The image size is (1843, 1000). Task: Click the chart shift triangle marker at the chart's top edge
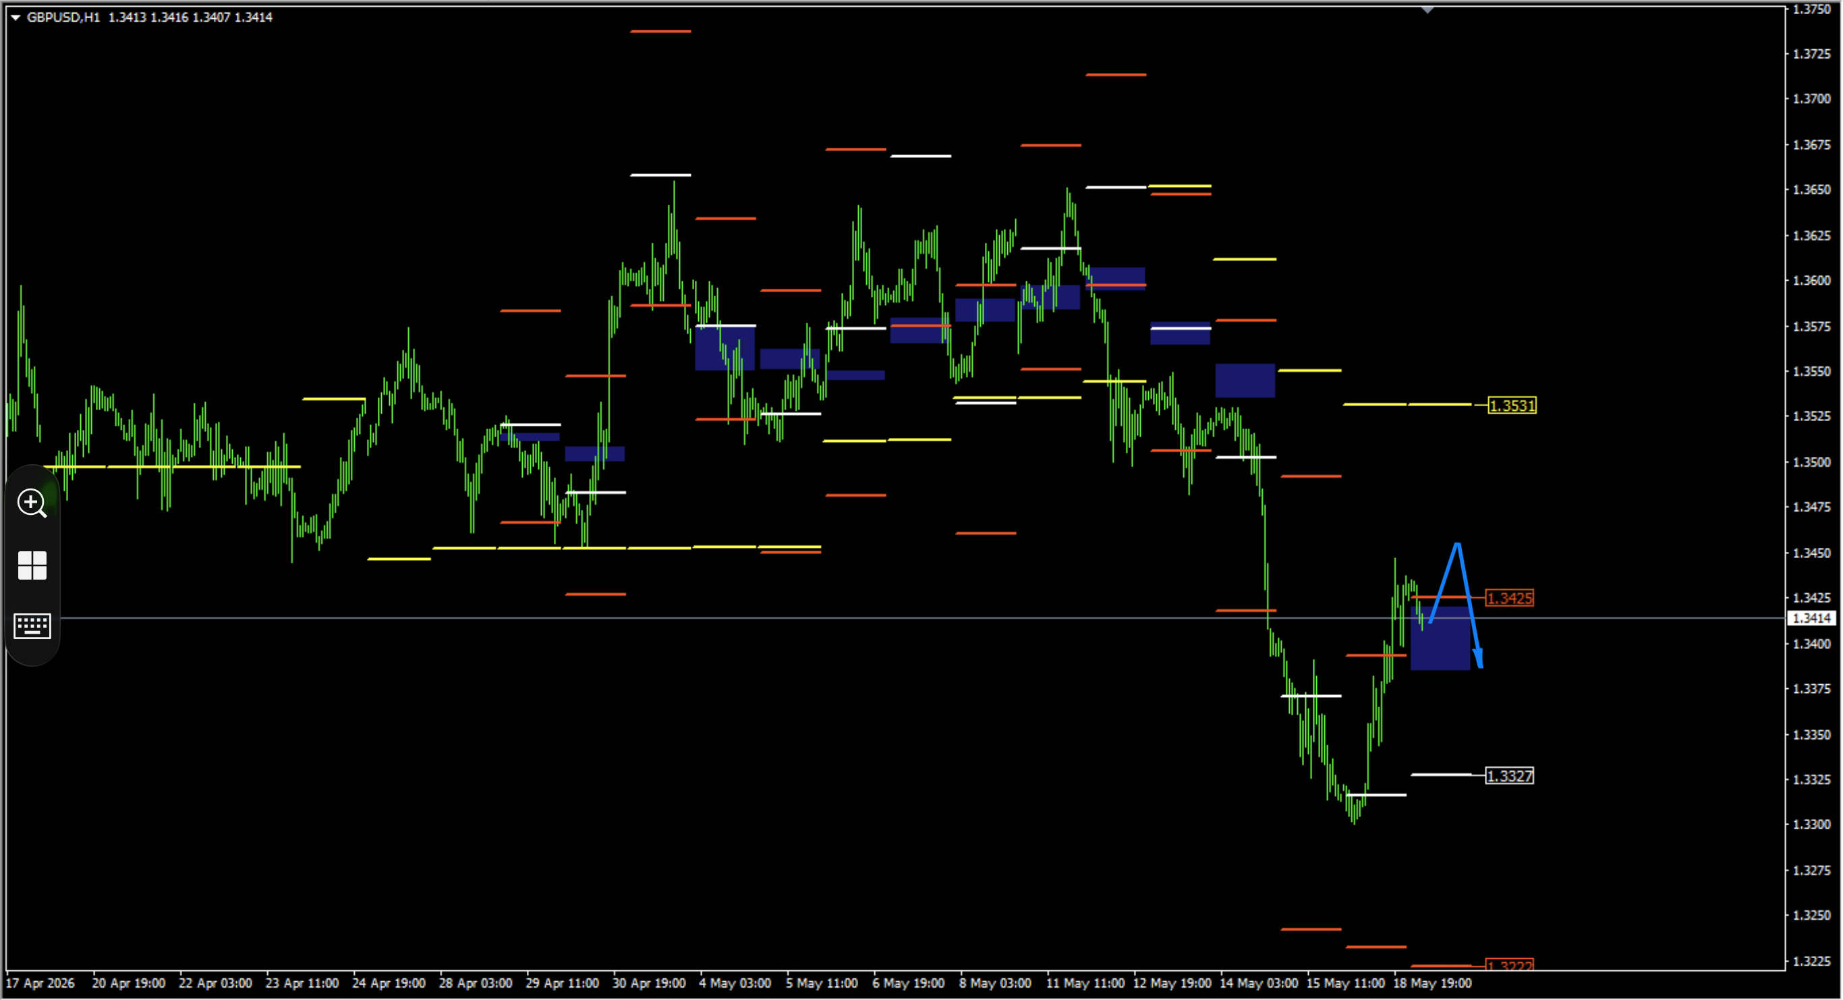1428,10
